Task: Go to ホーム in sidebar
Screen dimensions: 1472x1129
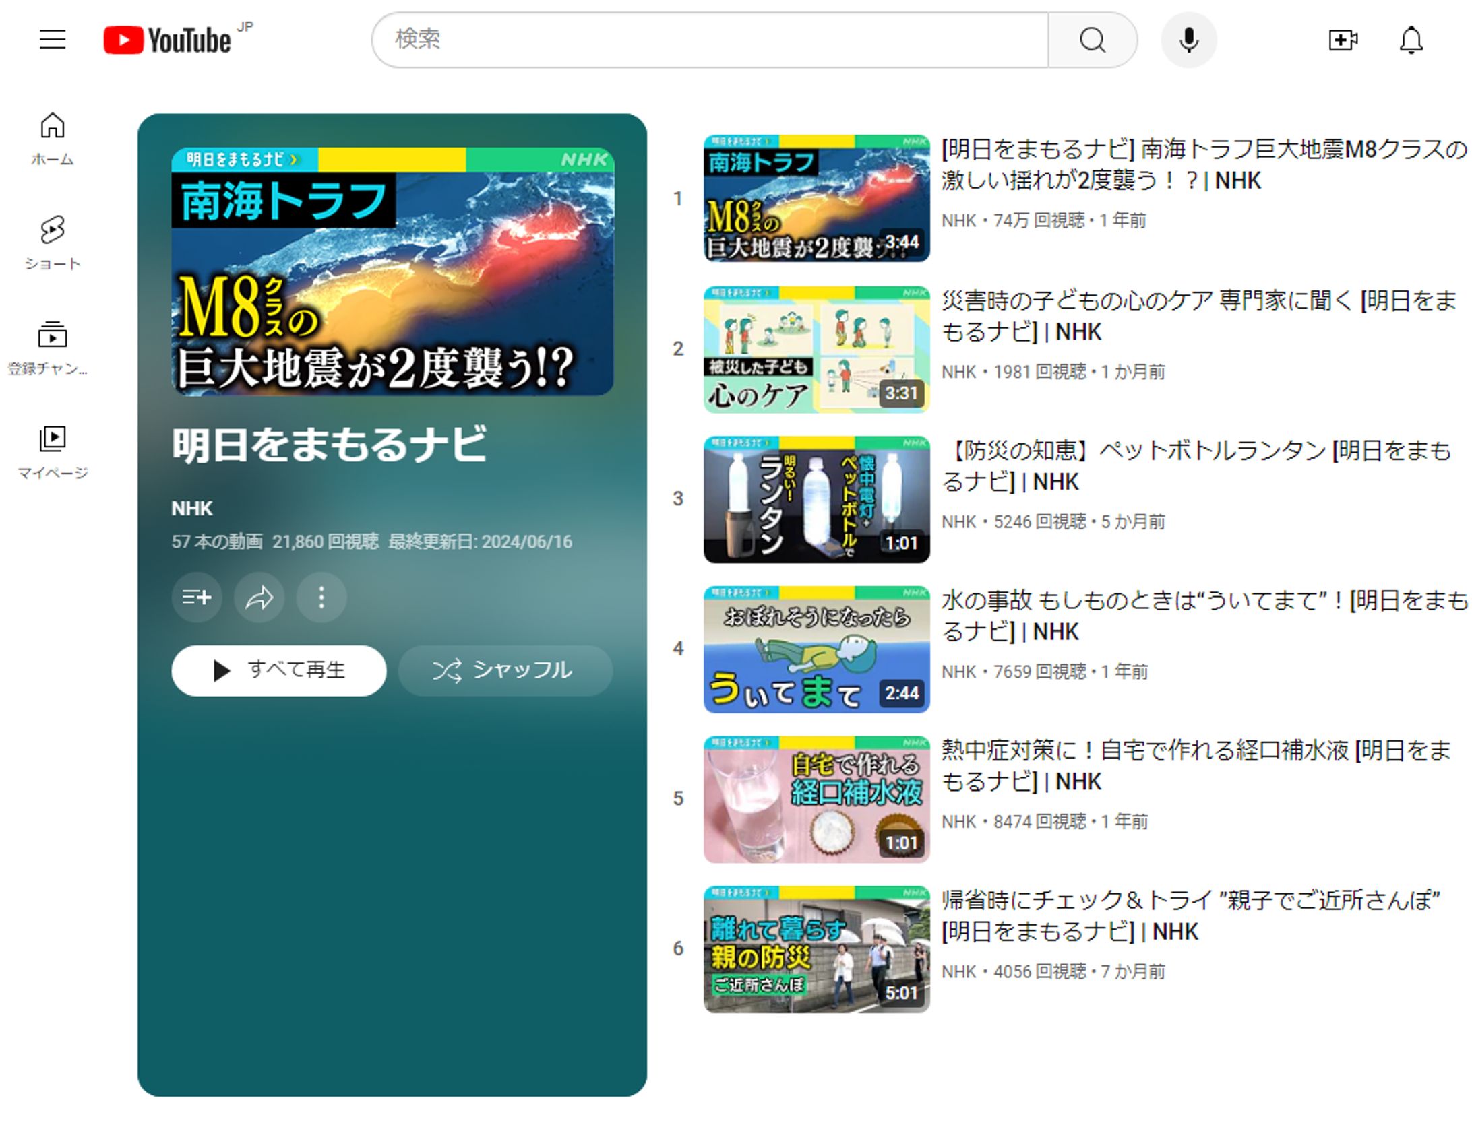Action: pyautogui.click(x=53, y=139)
